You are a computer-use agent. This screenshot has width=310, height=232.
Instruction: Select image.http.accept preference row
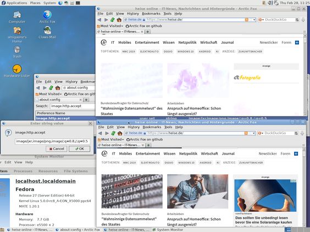[x=65, y=118]
